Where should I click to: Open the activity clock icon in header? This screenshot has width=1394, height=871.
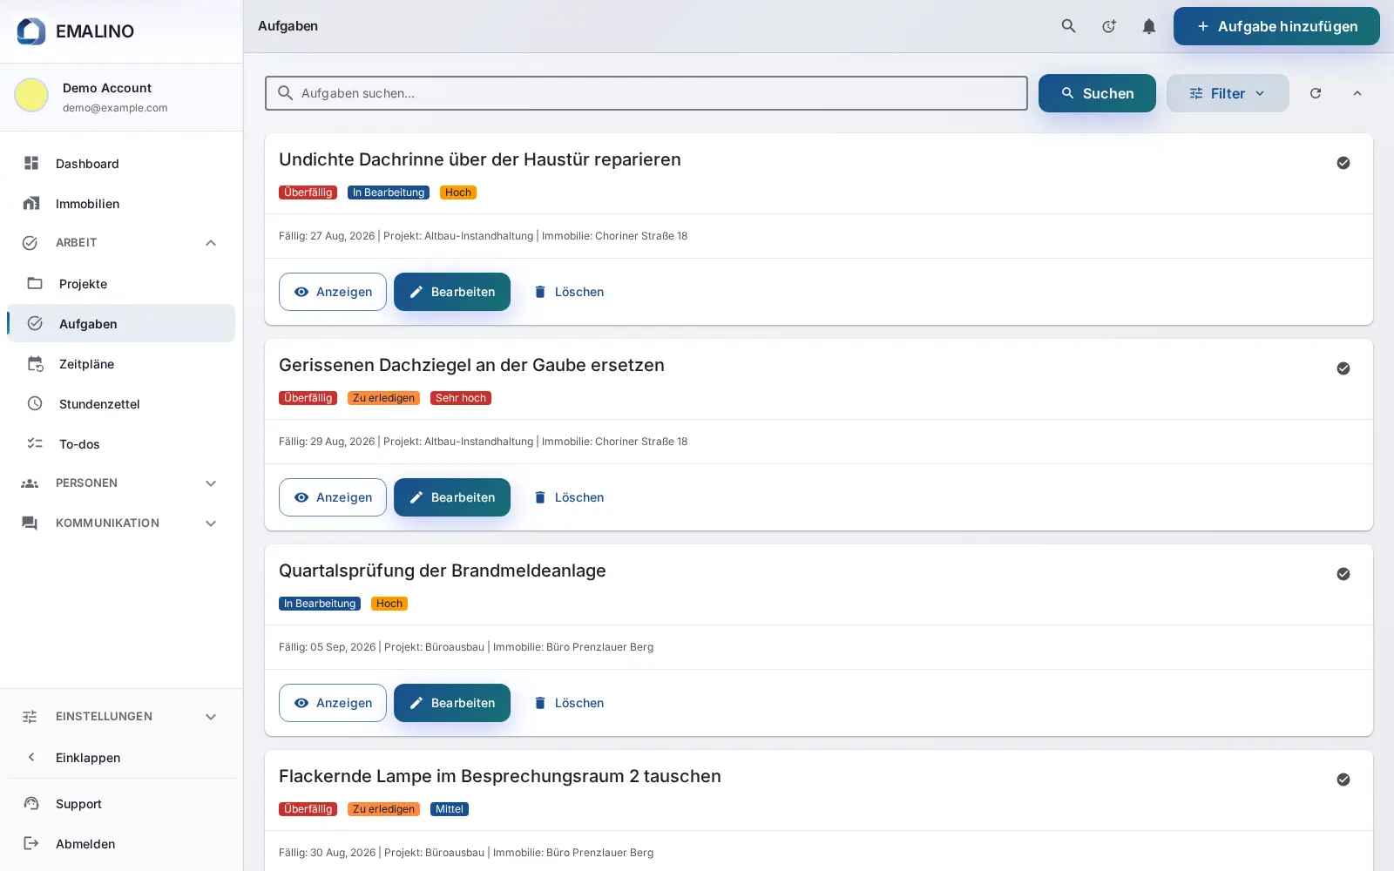pyautogui.click(x=1108, y=26)
